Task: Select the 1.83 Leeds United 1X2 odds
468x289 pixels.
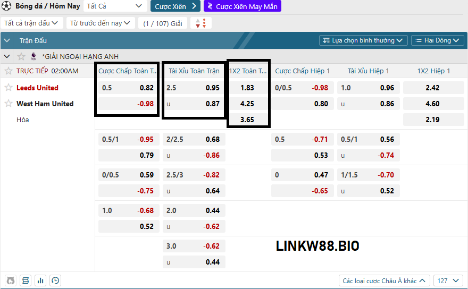Action: [x=247, y=88]
